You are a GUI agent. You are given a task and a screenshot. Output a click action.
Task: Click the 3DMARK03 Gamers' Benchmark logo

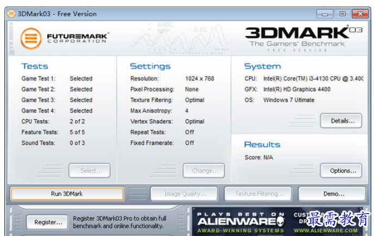point(303,38)
